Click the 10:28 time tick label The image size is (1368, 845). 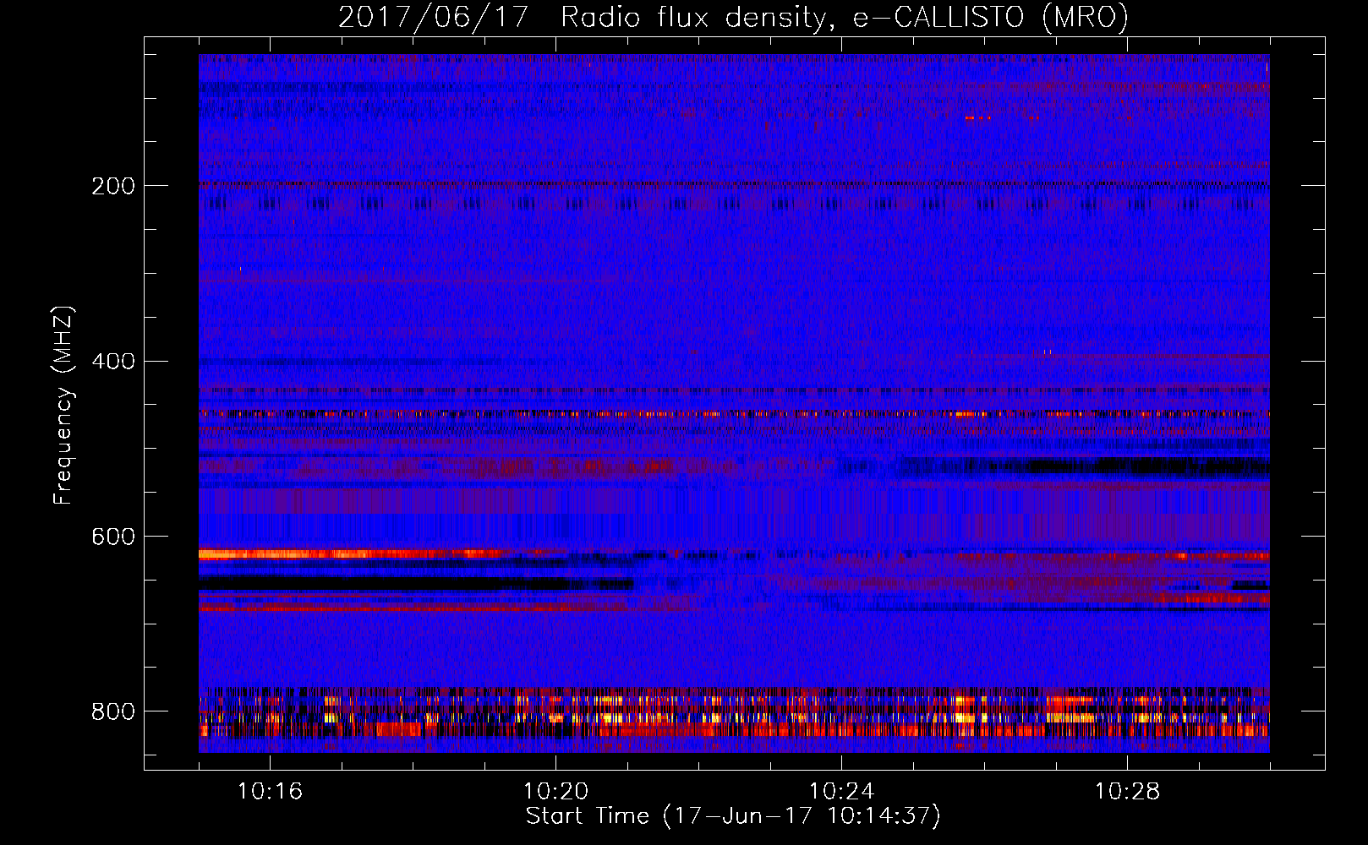tap(1127, 792)
